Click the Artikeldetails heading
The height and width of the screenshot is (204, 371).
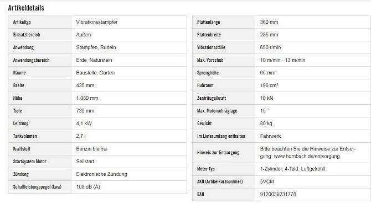(x=26, y=8)
